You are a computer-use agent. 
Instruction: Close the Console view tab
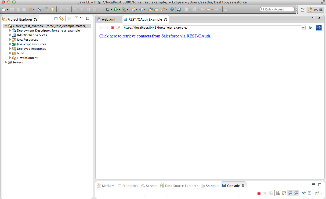243,186
